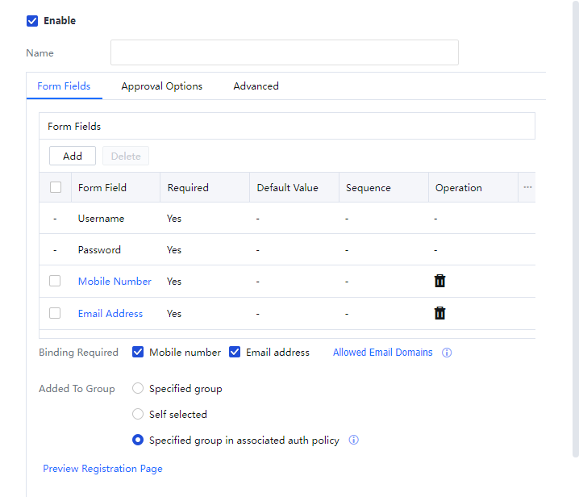
Task: Open the Allowed Email Domains link
Action: [x=382, y=353]
